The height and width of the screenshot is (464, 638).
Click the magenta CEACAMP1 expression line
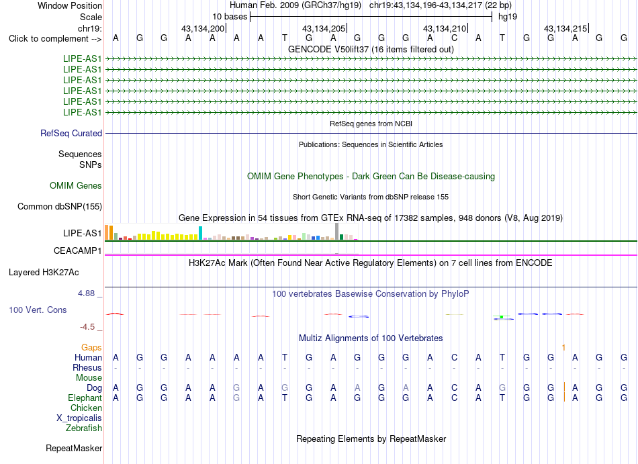[x=371, y=255]
